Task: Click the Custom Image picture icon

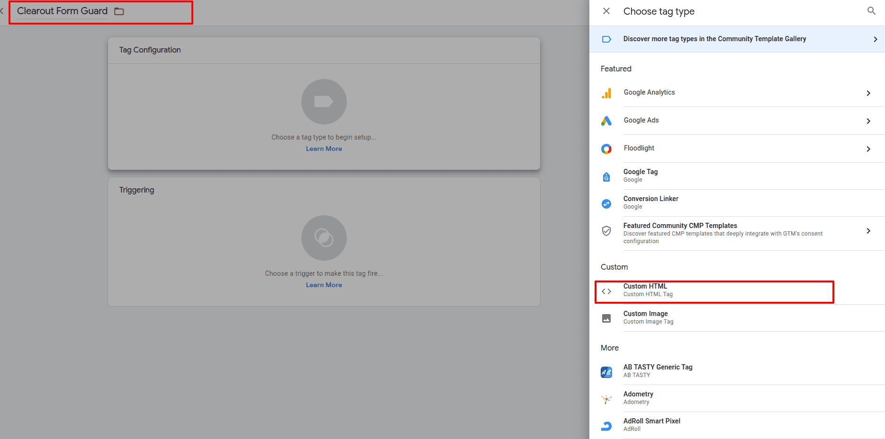Action: click(606, 318)
